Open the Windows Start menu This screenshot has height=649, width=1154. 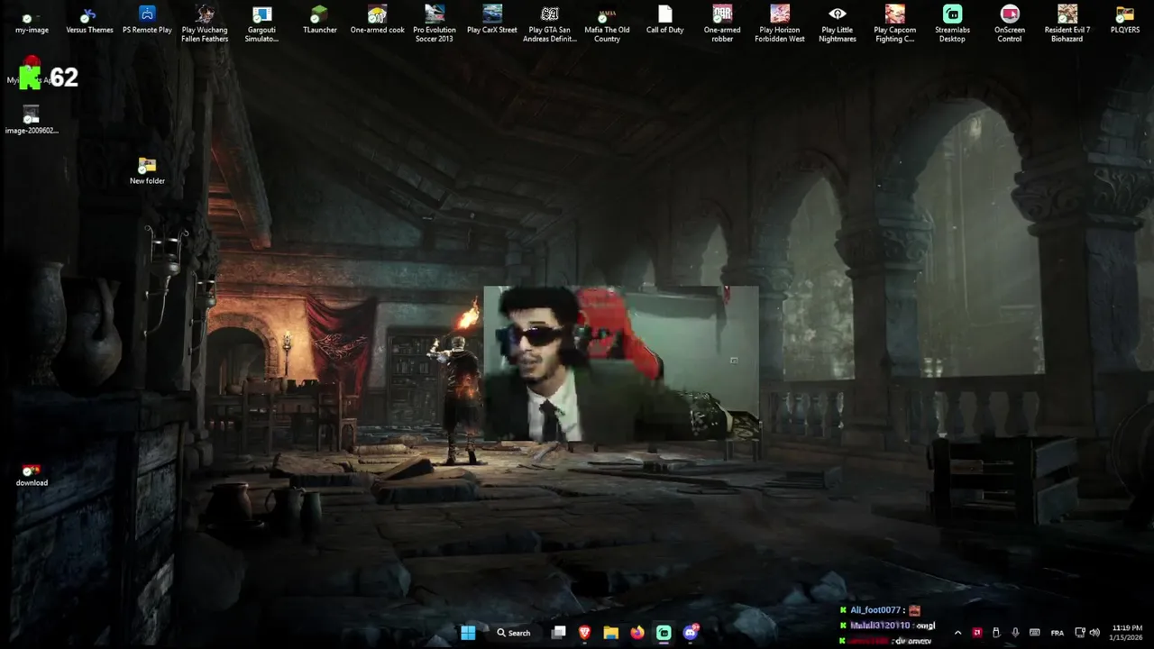click(x=468, y=633)
